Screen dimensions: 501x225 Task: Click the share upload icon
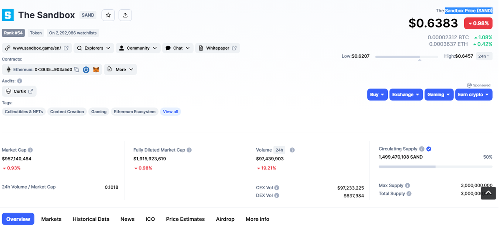pyautogui.click(x=125, y=15)
